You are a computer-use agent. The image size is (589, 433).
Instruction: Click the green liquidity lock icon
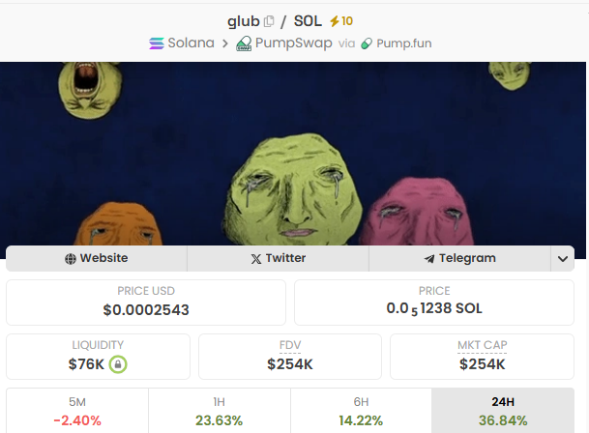(x=118, y=364)
